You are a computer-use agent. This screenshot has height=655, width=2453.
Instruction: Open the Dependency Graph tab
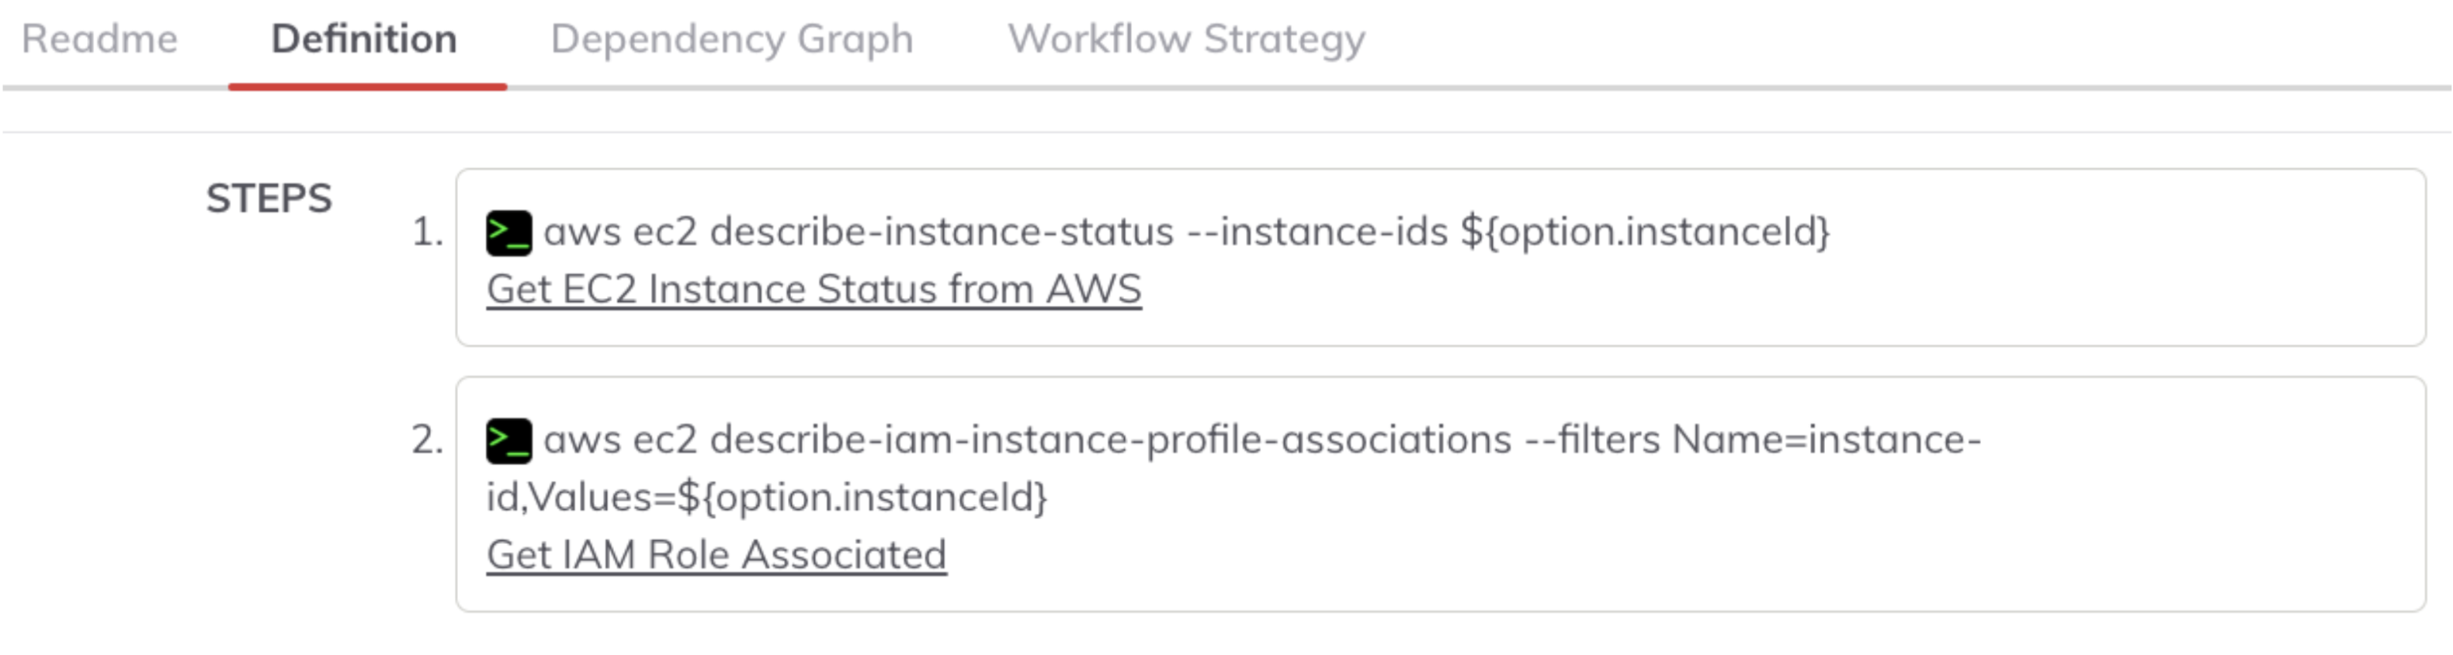[x=732, y=39]
